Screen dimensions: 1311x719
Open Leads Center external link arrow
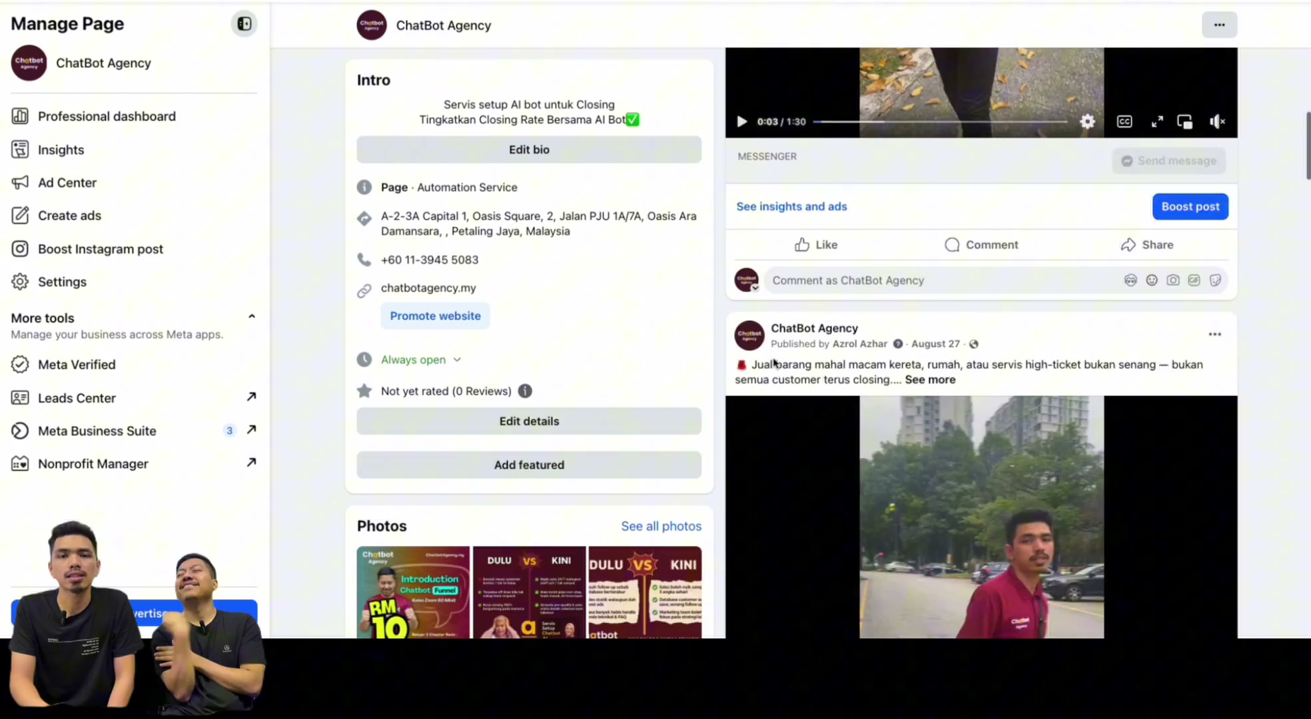[x=251, y=397]
